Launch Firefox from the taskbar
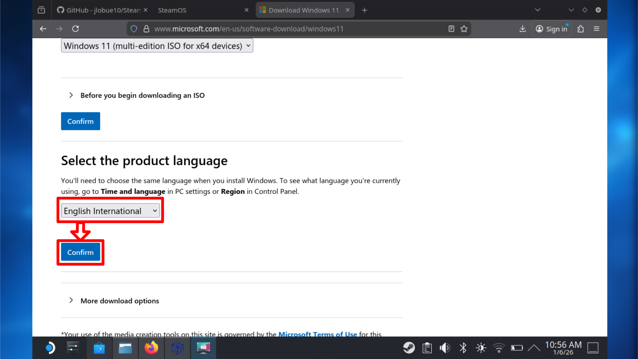Viewport: 638px width, 359px height. point(151,348)
